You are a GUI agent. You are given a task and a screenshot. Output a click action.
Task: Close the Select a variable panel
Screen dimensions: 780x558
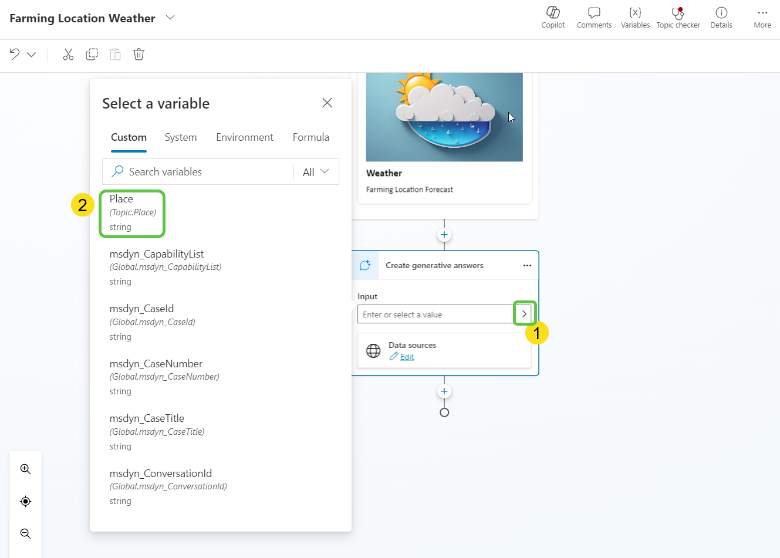[327, 103]
